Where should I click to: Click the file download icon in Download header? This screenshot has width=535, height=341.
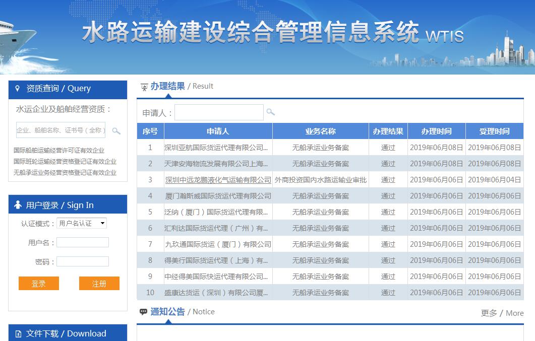pyautogui.click(x=19, y=333)
